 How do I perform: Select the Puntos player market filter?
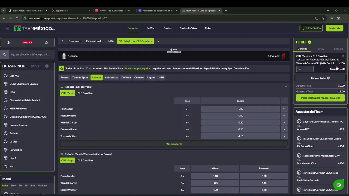point(65,78)
